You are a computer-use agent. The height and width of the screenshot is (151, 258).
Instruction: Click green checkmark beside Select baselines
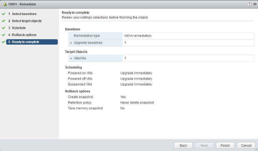coord(3,14)
